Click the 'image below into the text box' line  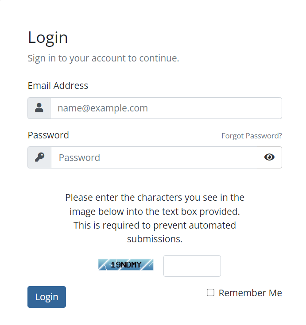click(155, 211)
